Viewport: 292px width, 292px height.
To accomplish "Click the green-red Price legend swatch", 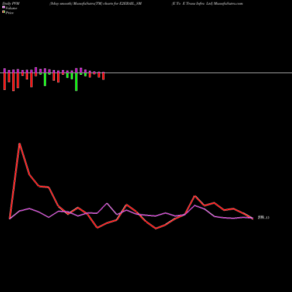I will [x=4, y=12].
